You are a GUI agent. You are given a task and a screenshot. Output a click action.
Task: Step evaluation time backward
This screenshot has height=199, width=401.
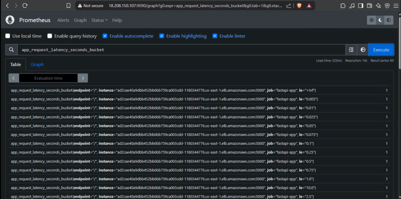point(14,78)
